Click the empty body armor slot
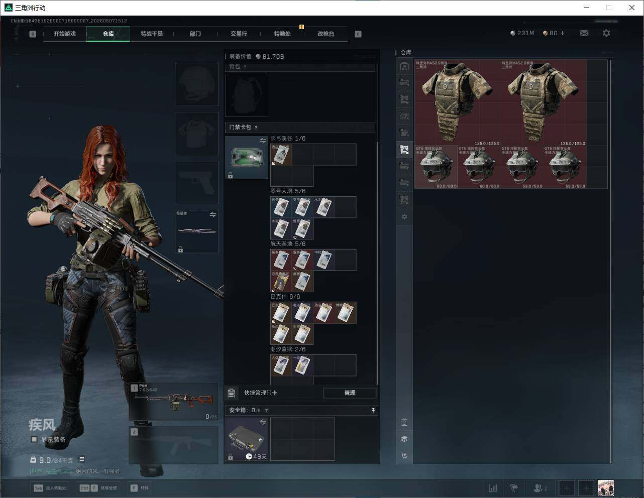644x498 pixels. [197, 134]
